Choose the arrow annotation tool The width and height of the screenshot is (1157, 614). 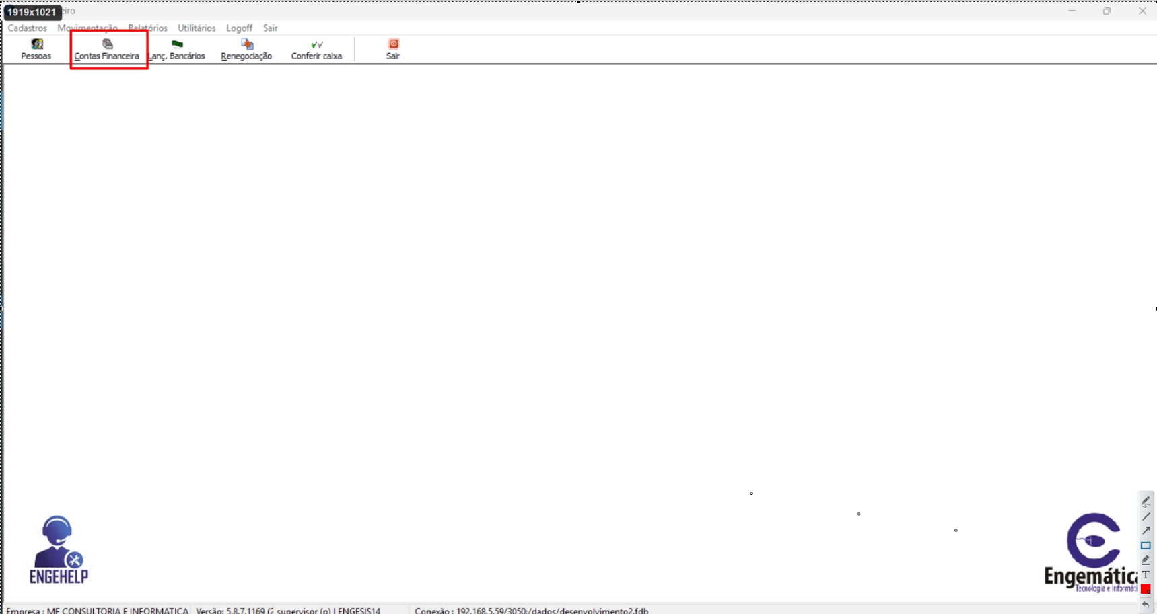click(1146, 531)
